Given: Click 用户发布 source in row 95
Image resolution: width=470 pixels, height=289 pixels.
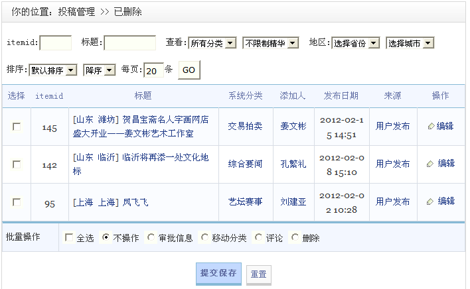Looking at the screenshot, I should coord(393,202).
